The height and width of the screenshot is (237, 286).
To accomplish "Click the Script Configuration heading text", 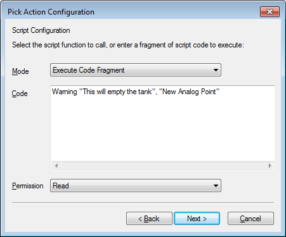I will point(41,30).
